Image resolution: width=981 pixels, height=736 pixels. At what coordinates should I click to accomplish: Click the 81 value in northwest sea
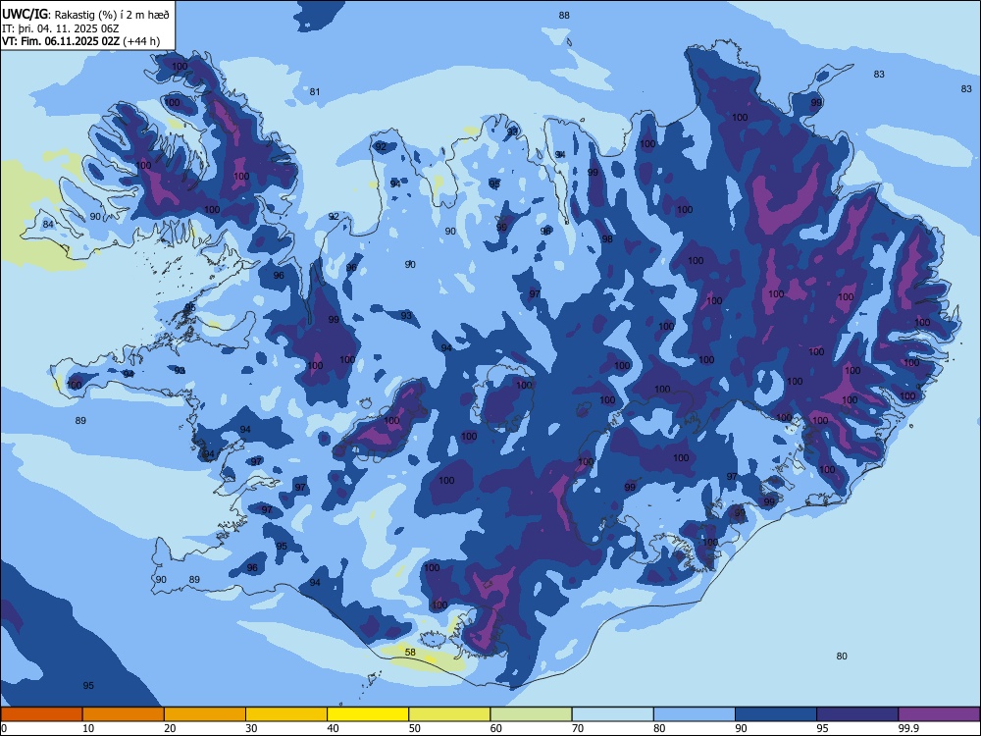pos(315,92)
